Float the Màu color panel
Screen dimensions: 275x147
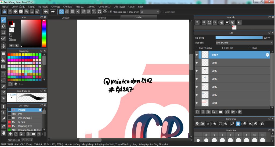click(x=41, y=17)
